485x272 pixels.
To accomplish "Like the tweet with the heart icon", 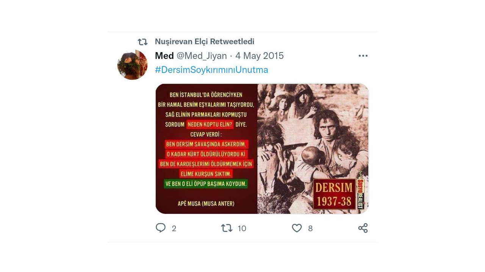I will [297, 228].
